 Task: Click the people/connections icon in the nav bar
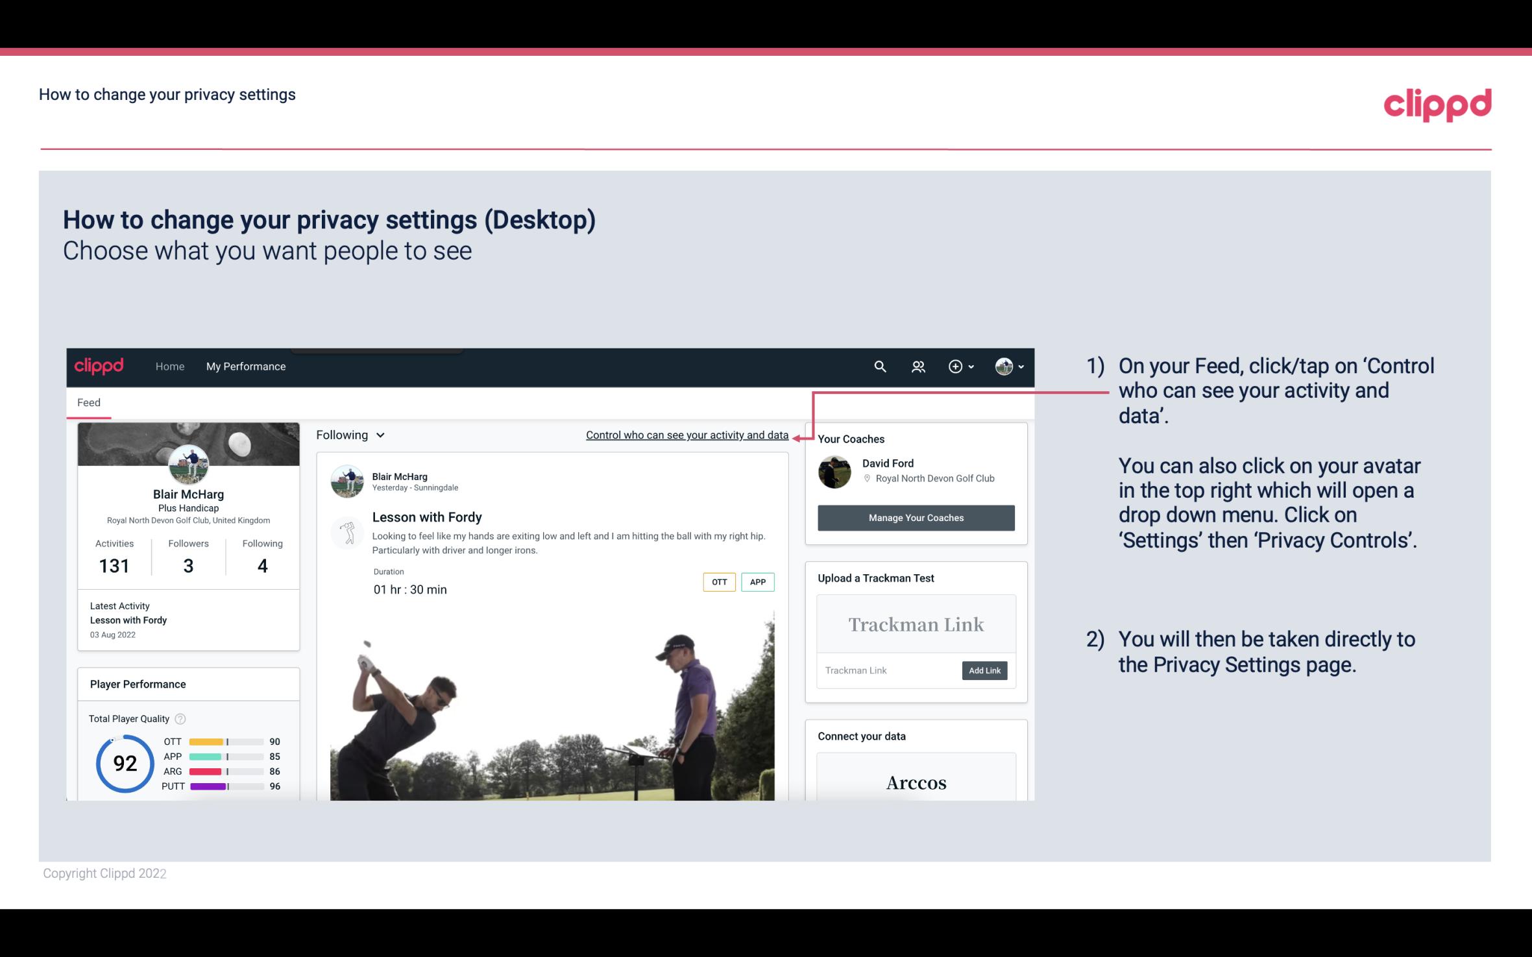[x=918, y=366]
